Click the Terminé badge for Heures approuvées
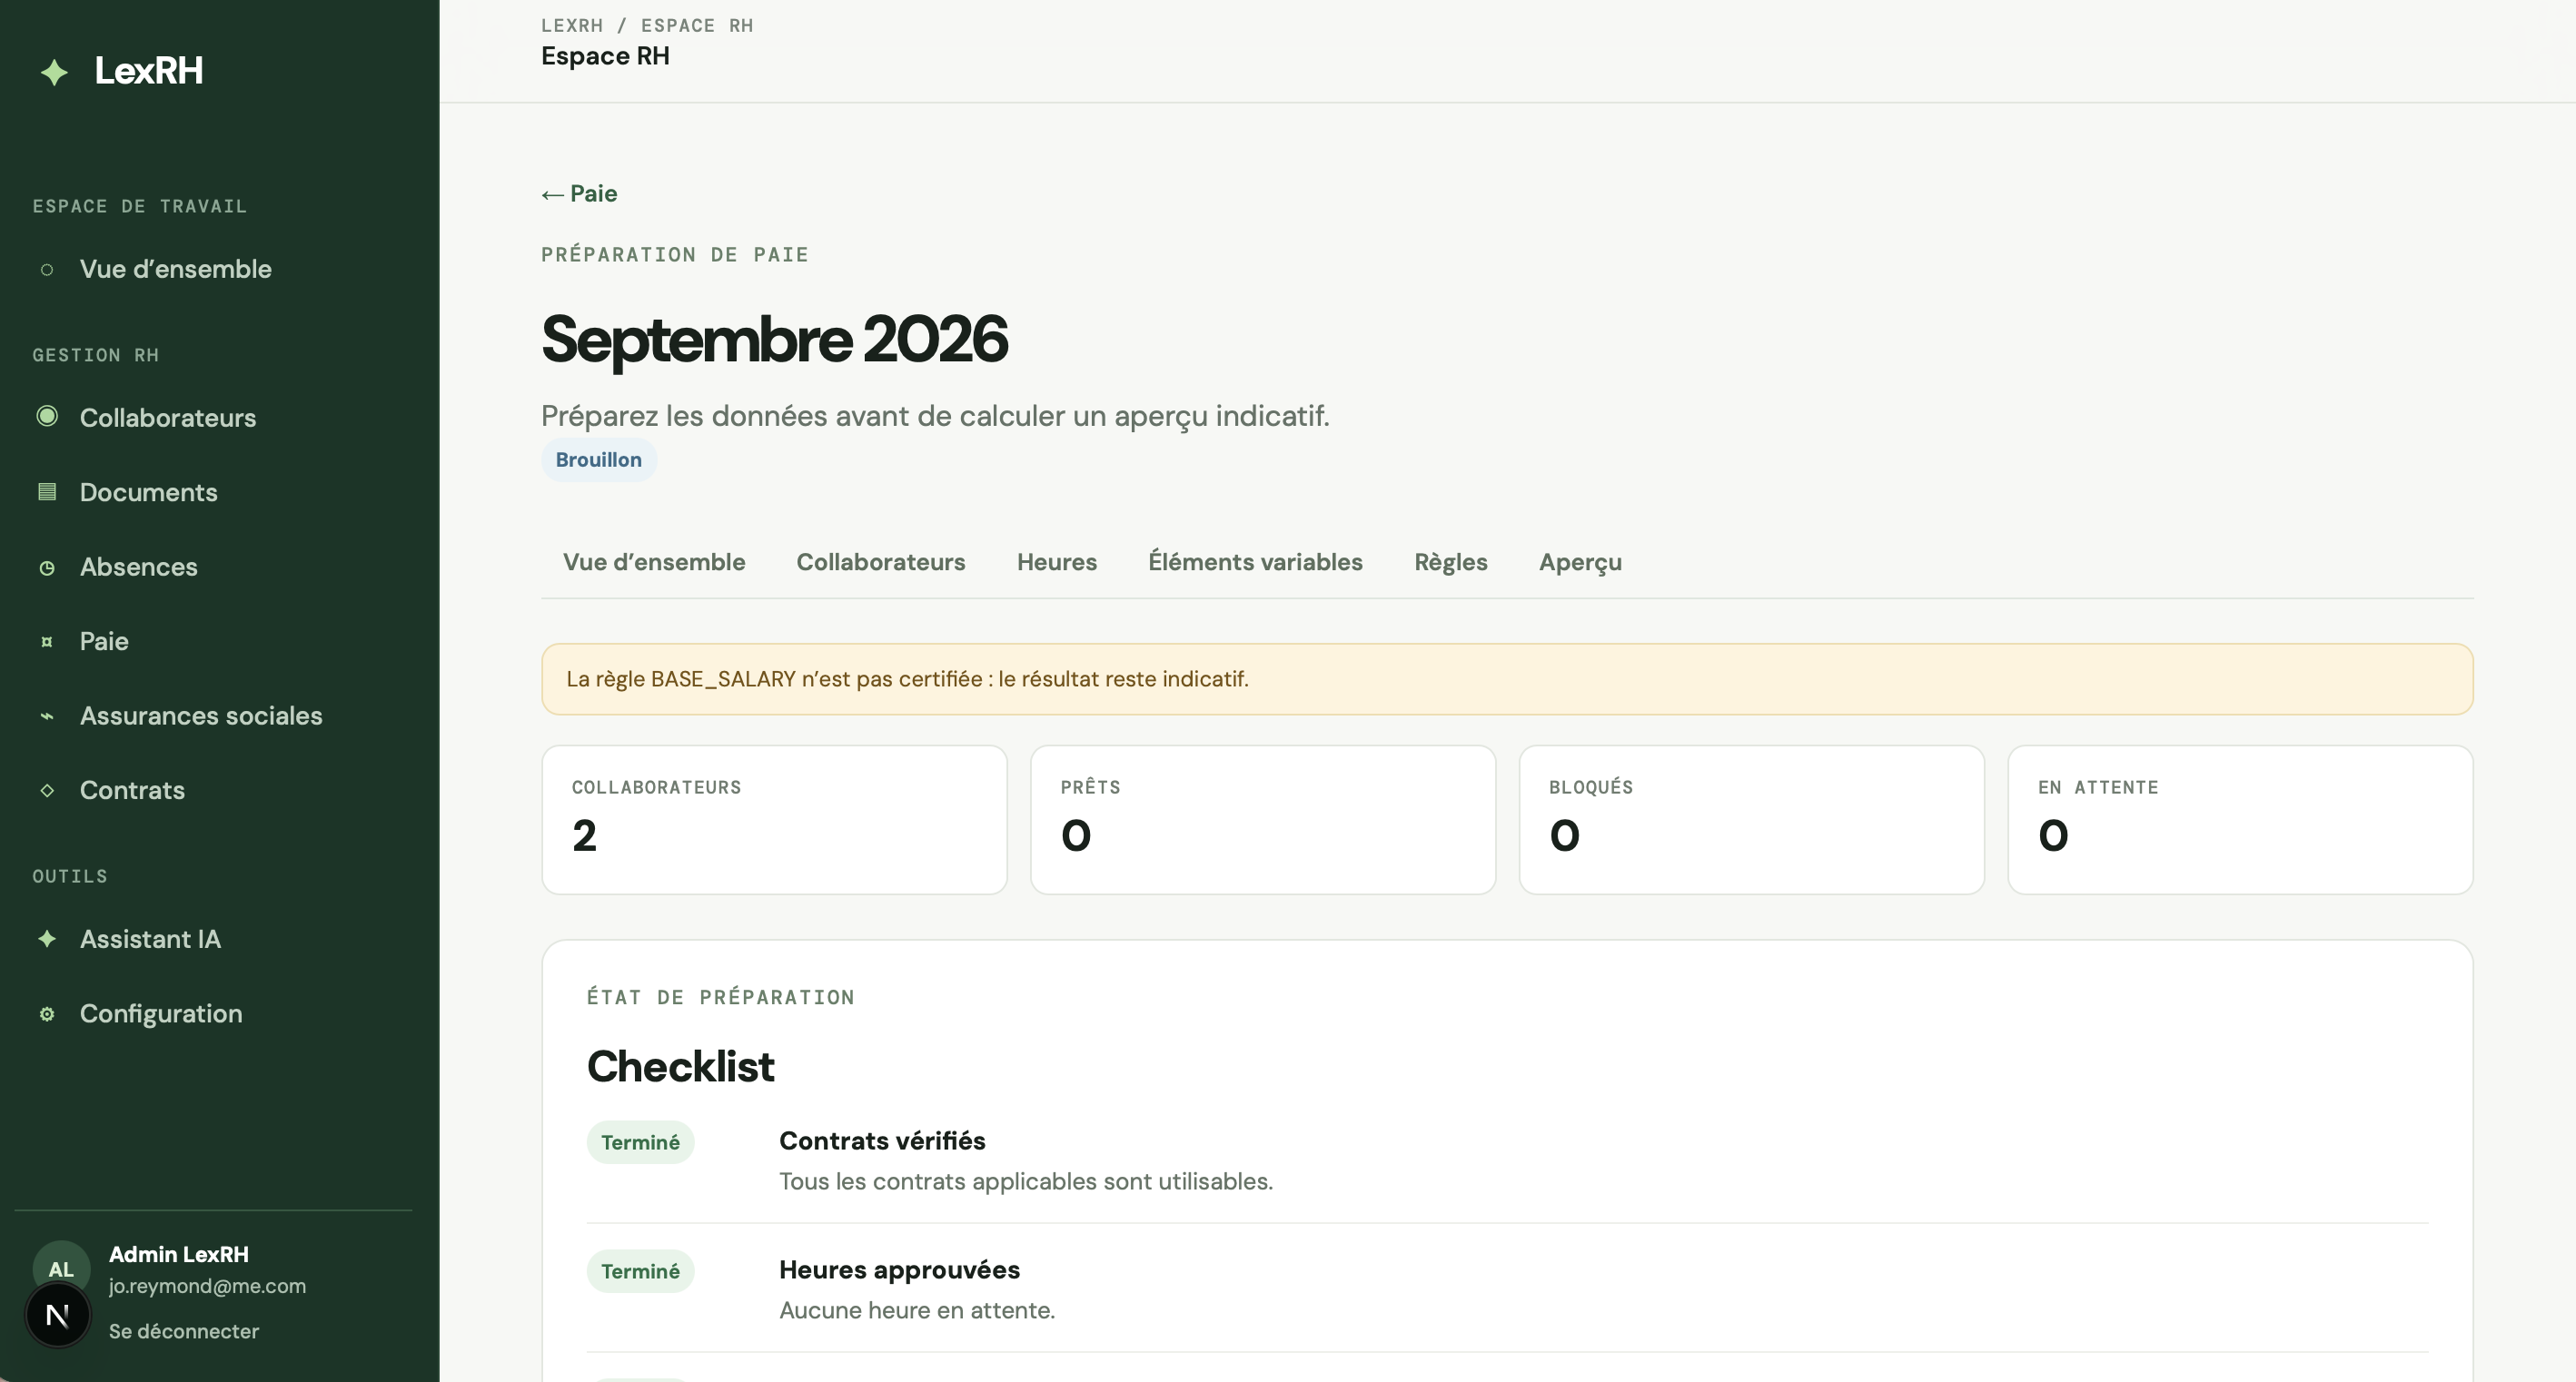 click(x=640, y=1271)
